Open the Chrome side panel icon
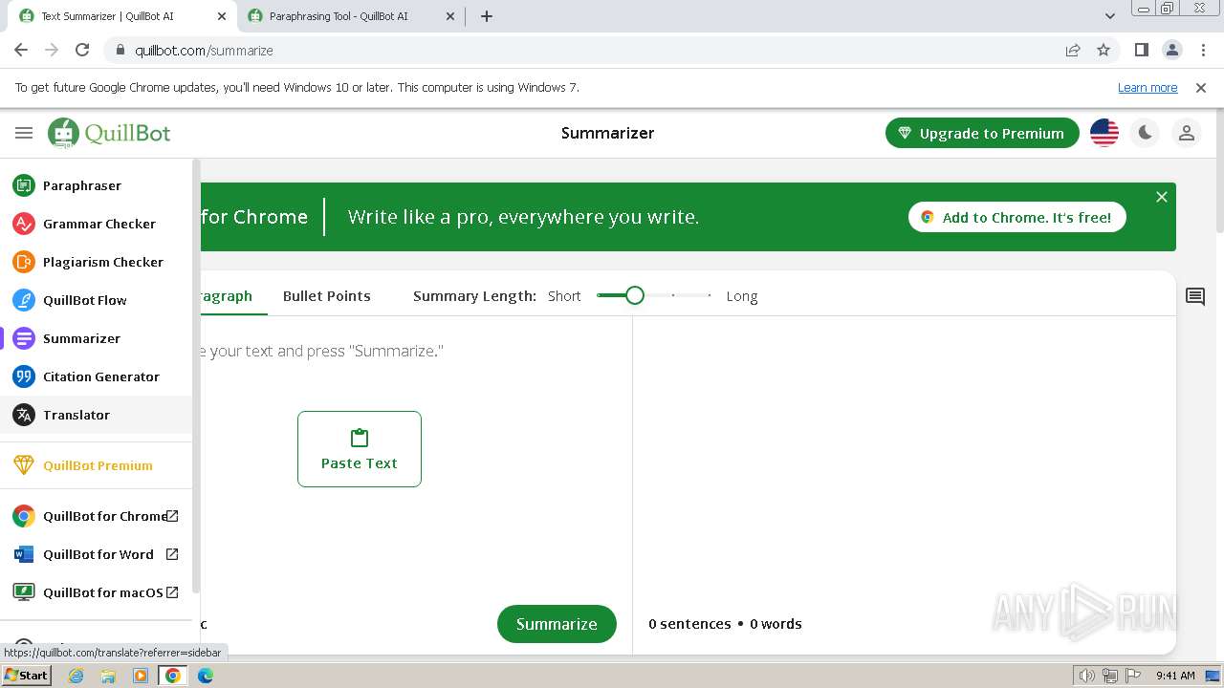This screenshot has width=1224, height=688. [x=1142, y=51]
